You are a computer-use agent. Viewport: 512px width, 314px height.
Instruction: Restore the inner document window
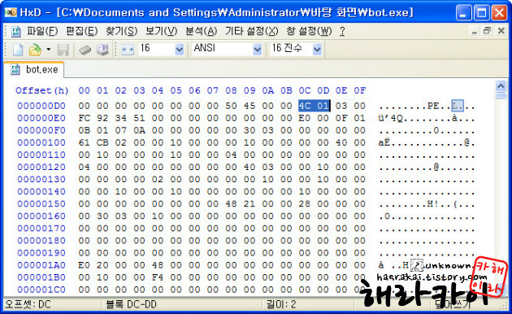pos(488,31)
